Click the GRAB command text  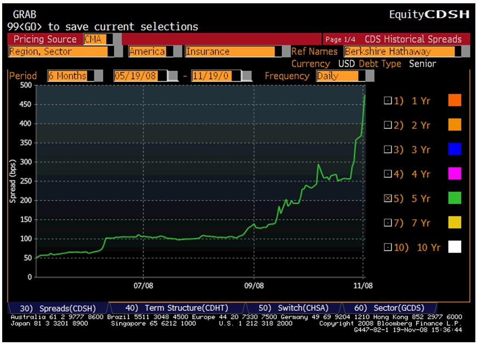24,14
